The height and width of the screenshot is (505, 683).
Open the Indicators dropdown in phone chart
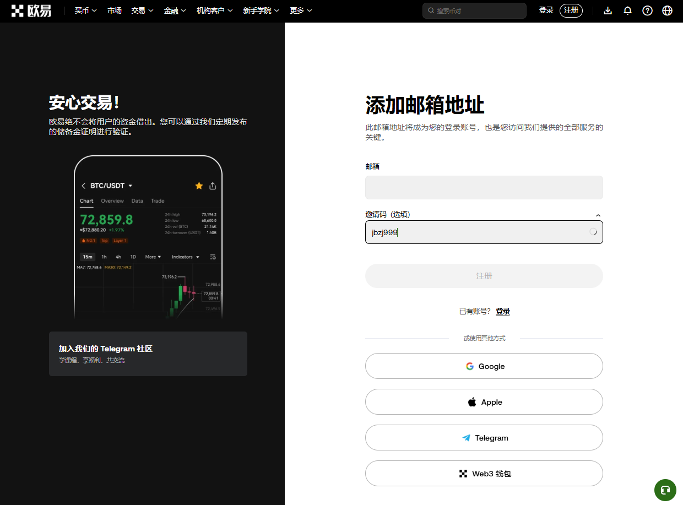pos(186,257)
